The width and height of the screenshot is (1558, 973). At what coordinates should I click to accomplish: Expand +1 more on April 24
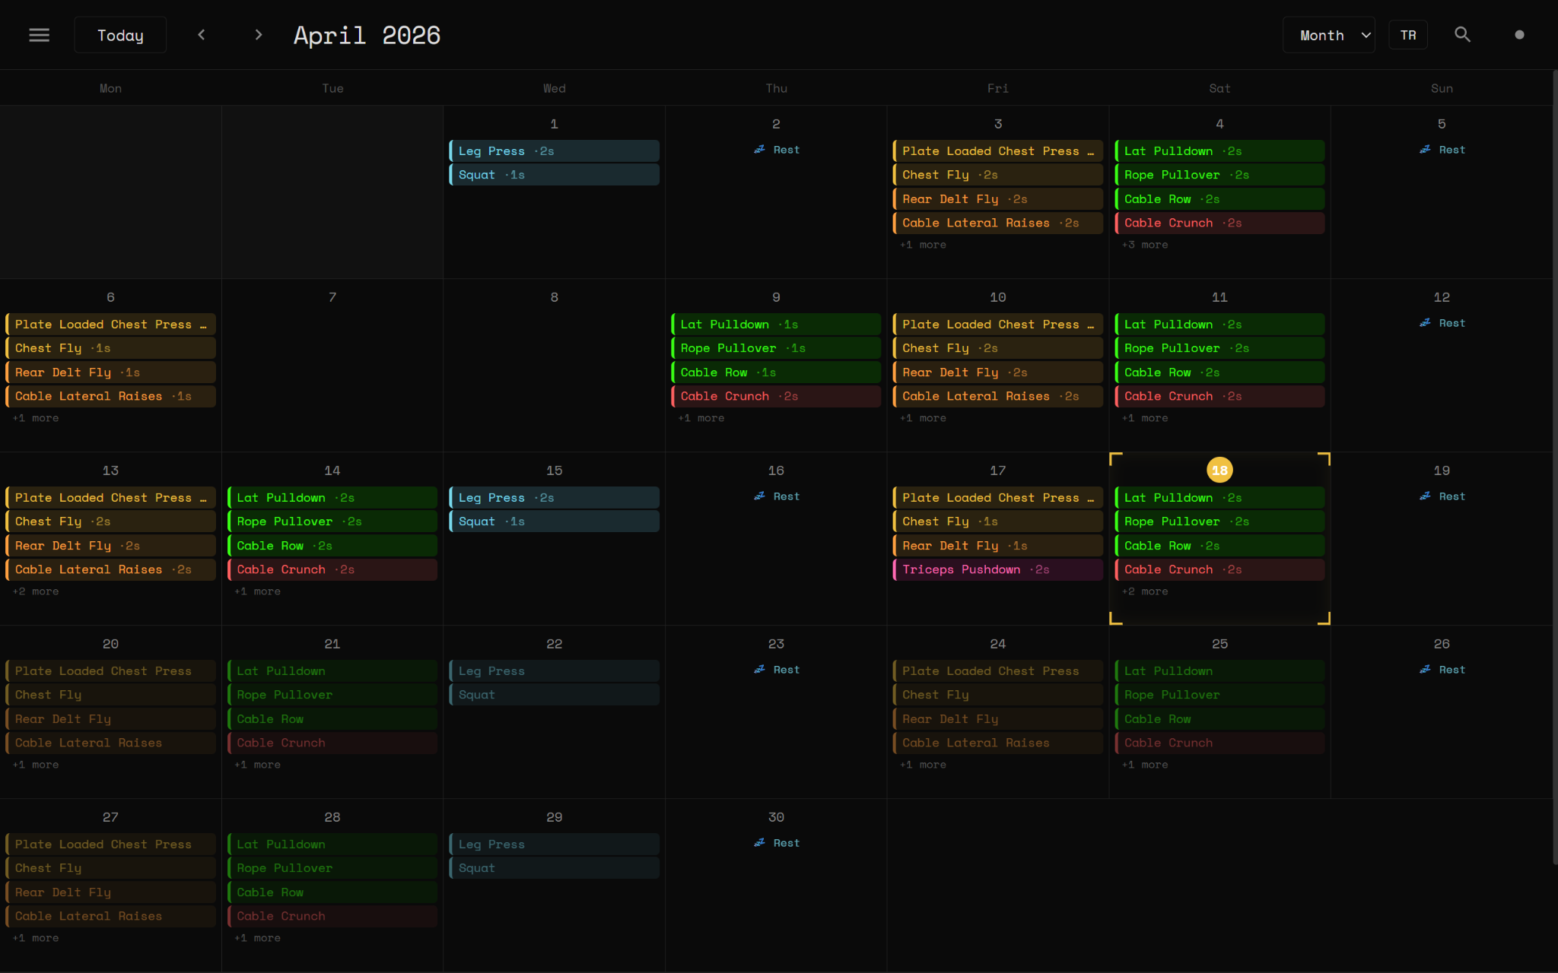pyautogui.click(x=923, y=765)
